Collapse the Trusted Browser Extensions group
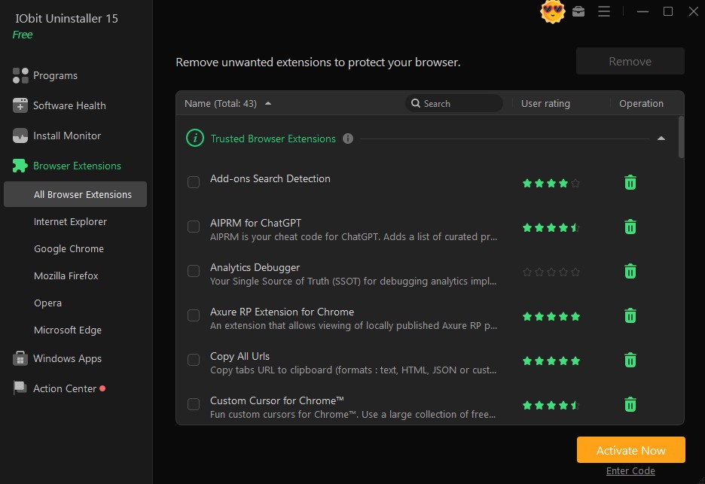The image size is (705, 484). click(661, 139)
